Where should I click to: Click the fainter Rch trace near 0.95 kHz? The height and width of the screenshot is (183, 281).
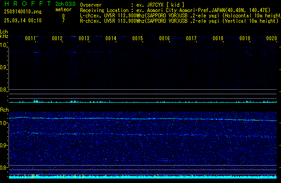[143, 134]
